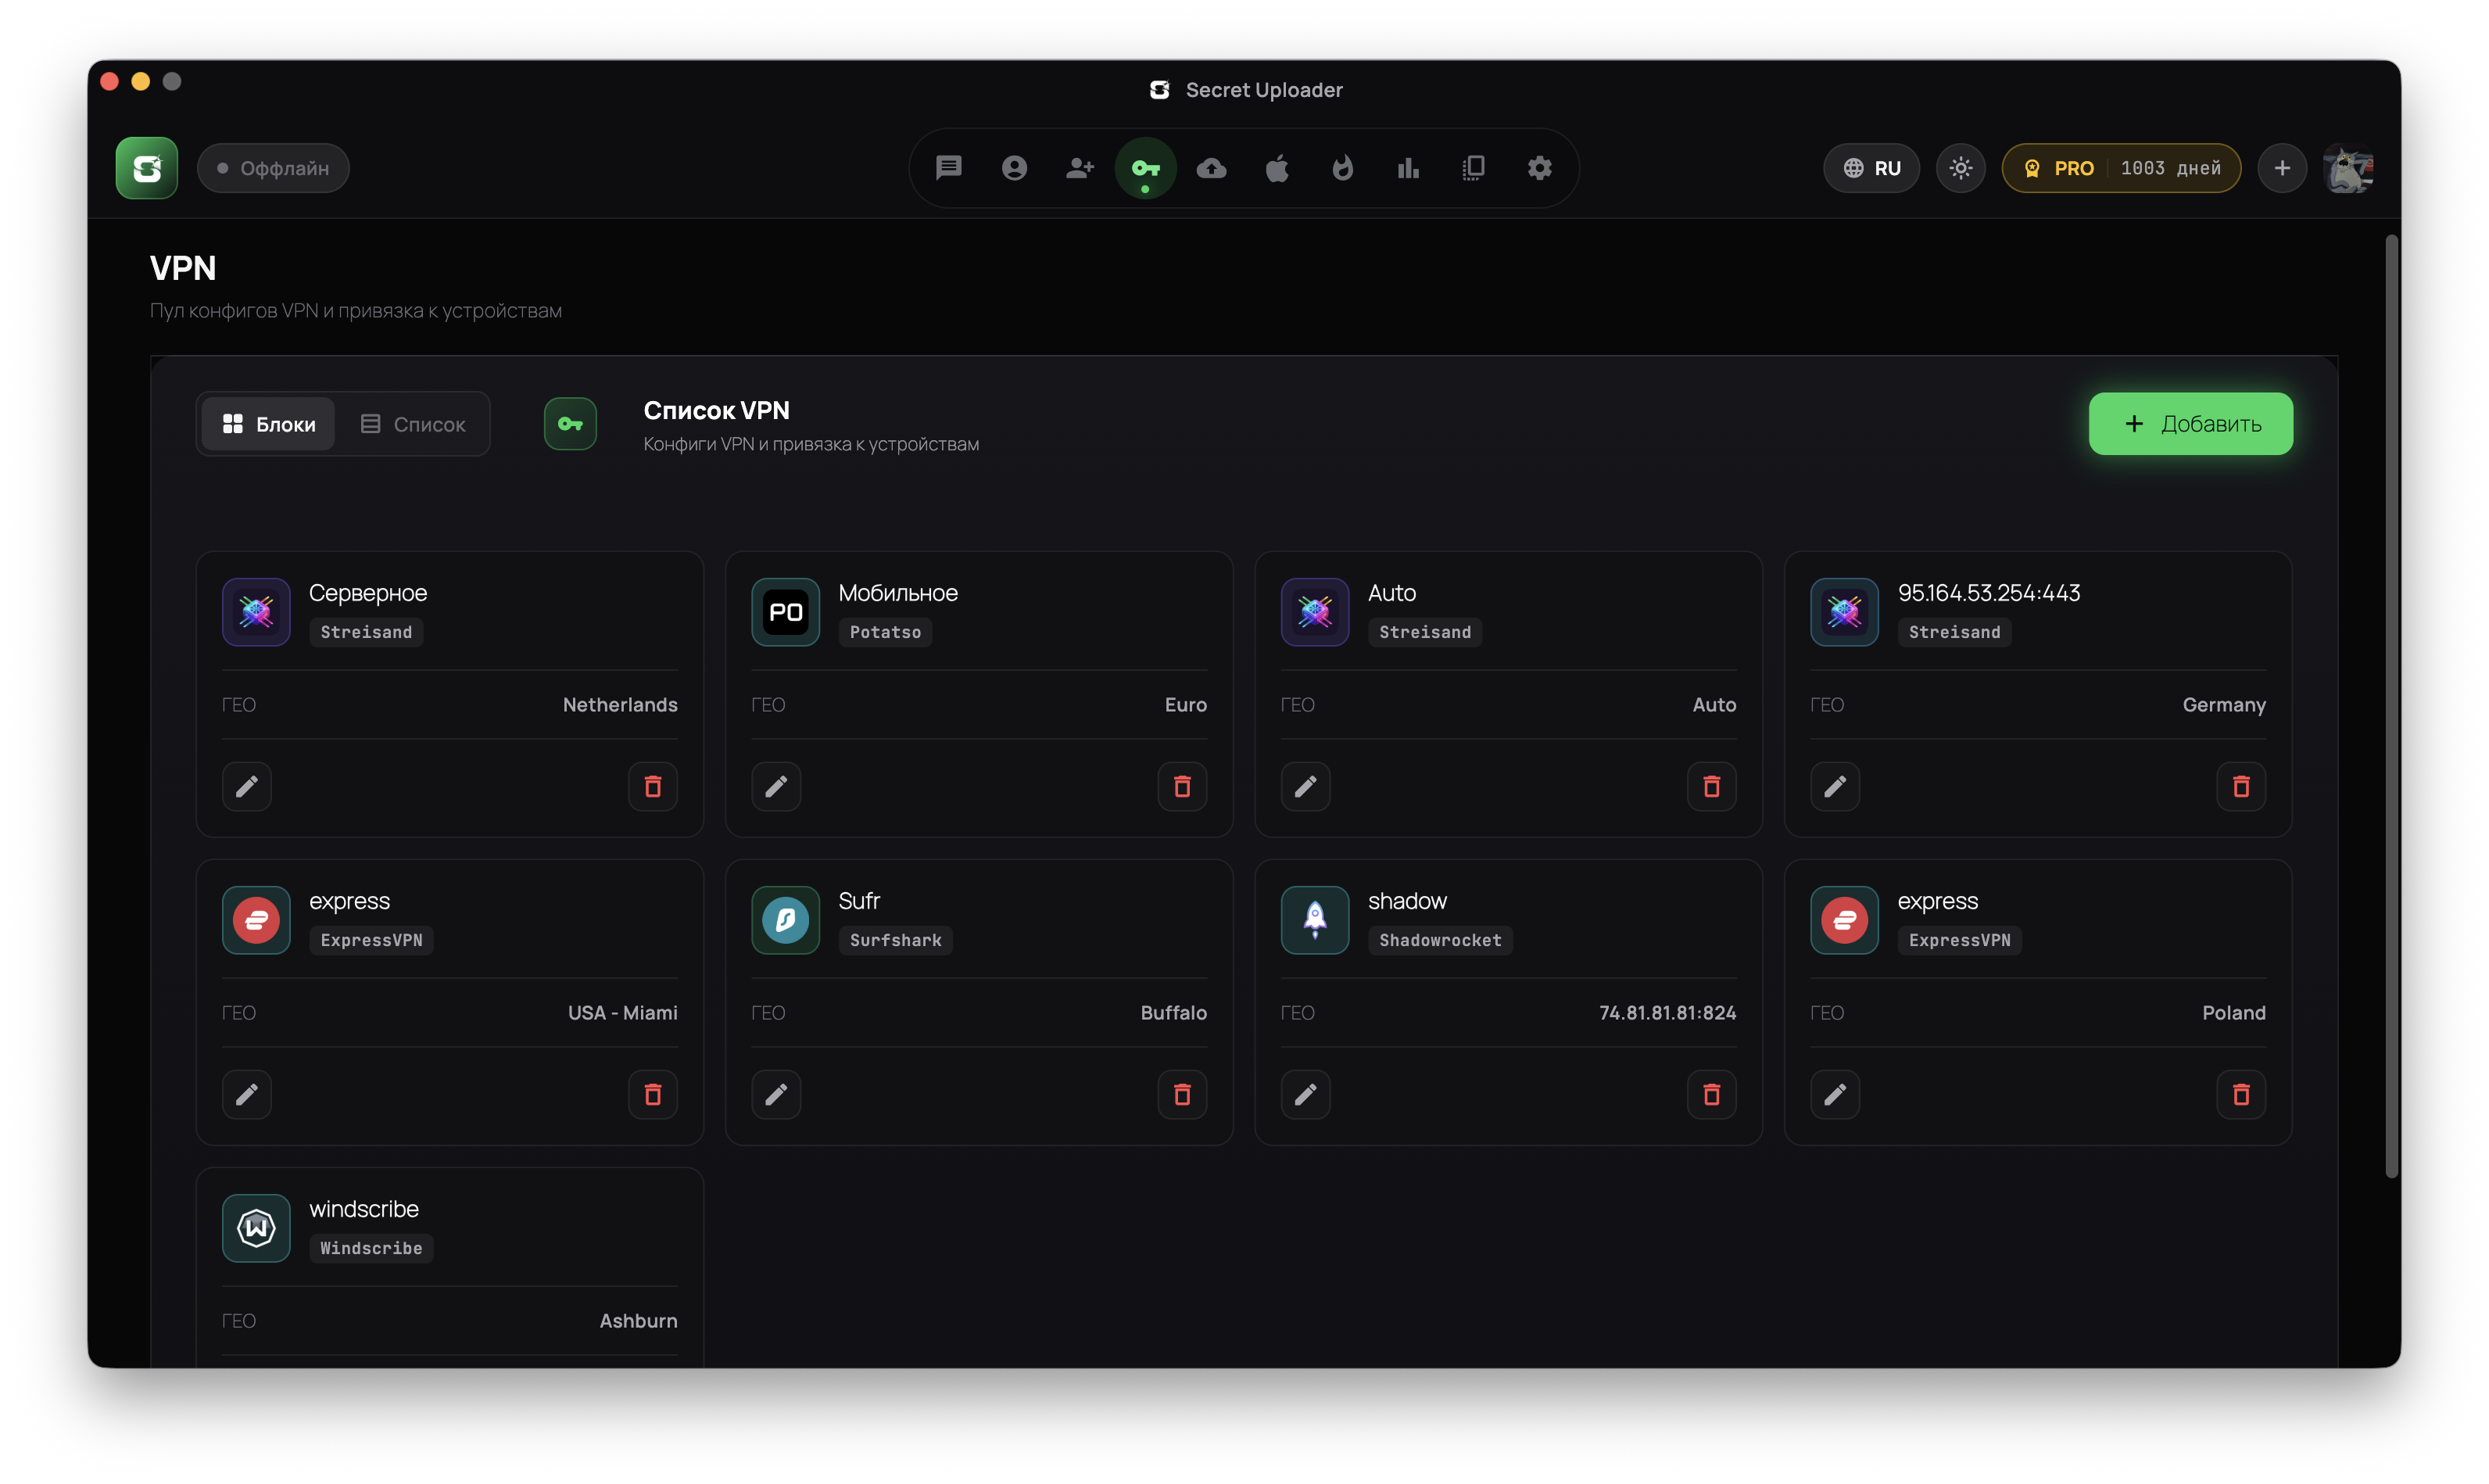Image resolution: width=2489 pixels, height=1484 pixels.
Task: Open the account profile icon in navigation
Action: point(1015,168)
